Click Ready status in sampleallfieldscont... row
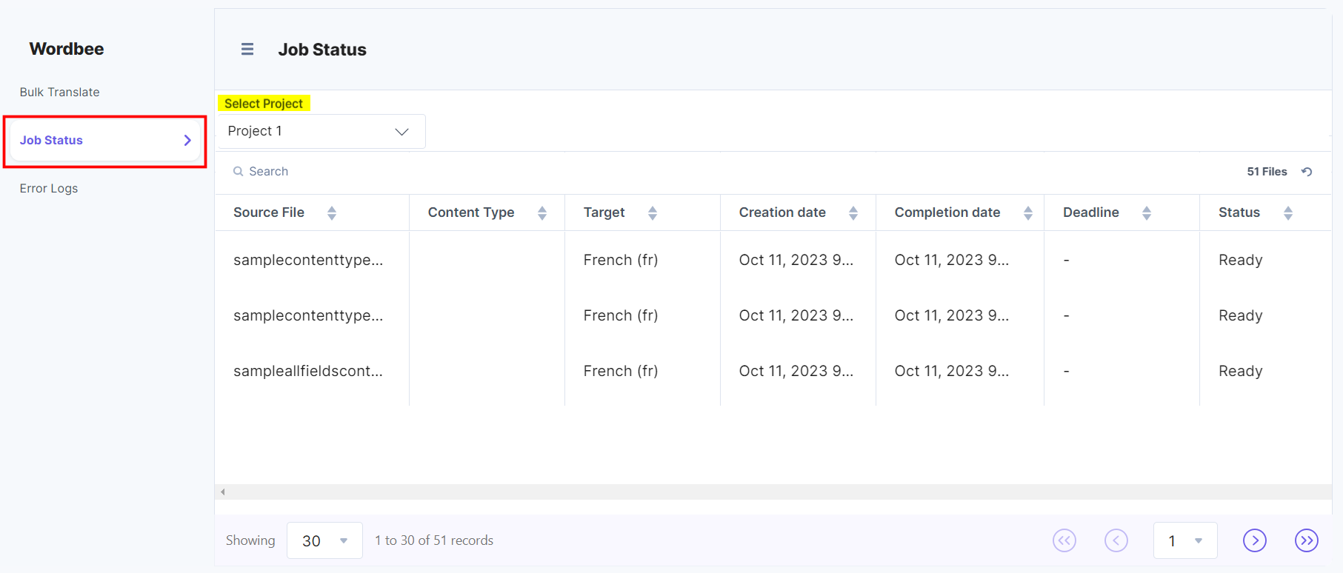Screen dimensions: 1343x573 [1241, 371]
